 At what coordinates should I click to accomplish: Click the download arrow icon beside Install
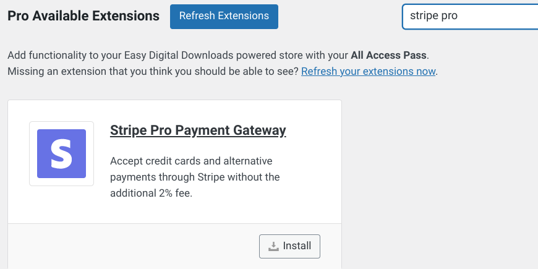point(273,246)
